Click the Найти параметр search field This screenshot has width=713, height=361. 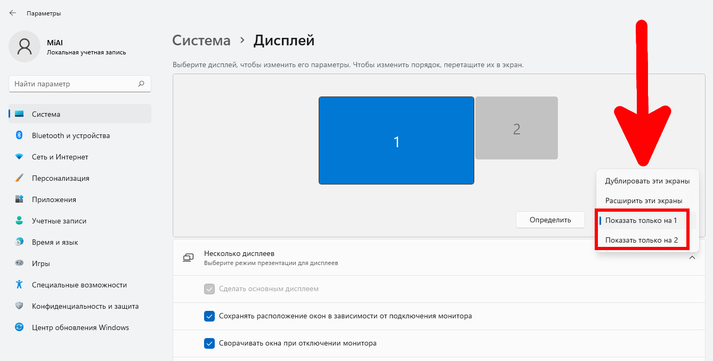click(x=75, y=84)
